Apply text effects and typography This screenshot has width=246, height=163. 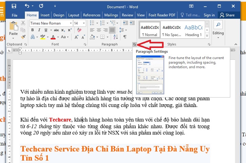[33, 37]
